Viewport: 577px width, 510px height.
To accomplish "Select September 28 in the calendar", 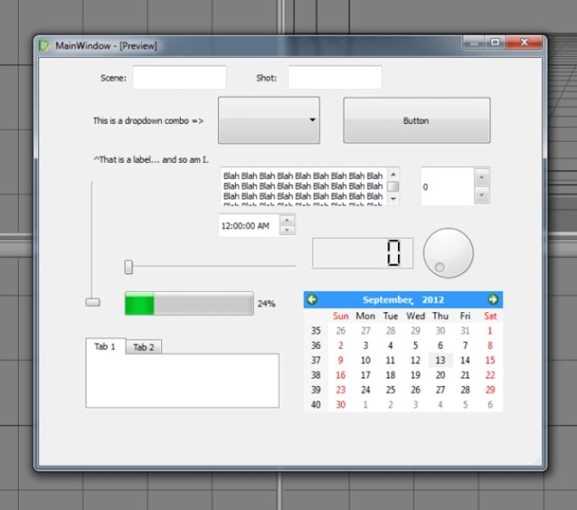I will tap(465, 390).
